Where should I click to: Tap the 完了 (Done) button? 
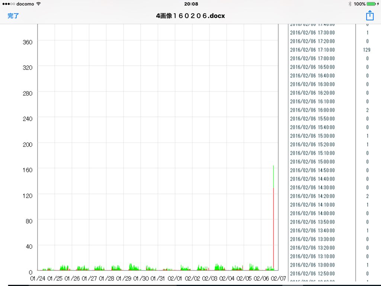click(x=13, y=16)
